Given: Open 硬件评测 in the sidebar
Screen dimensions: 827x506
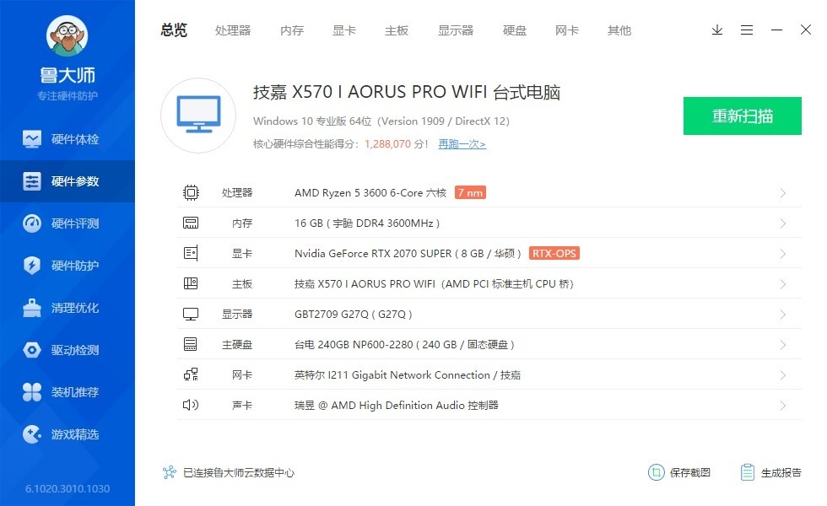Looking at the screenshot, I should [68, 223].
